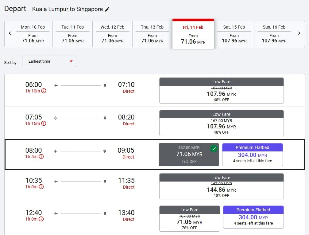Pick Premium Flatbed for 12:40 flight
This screenshot has width=309, height=235.
click(253, 217)
